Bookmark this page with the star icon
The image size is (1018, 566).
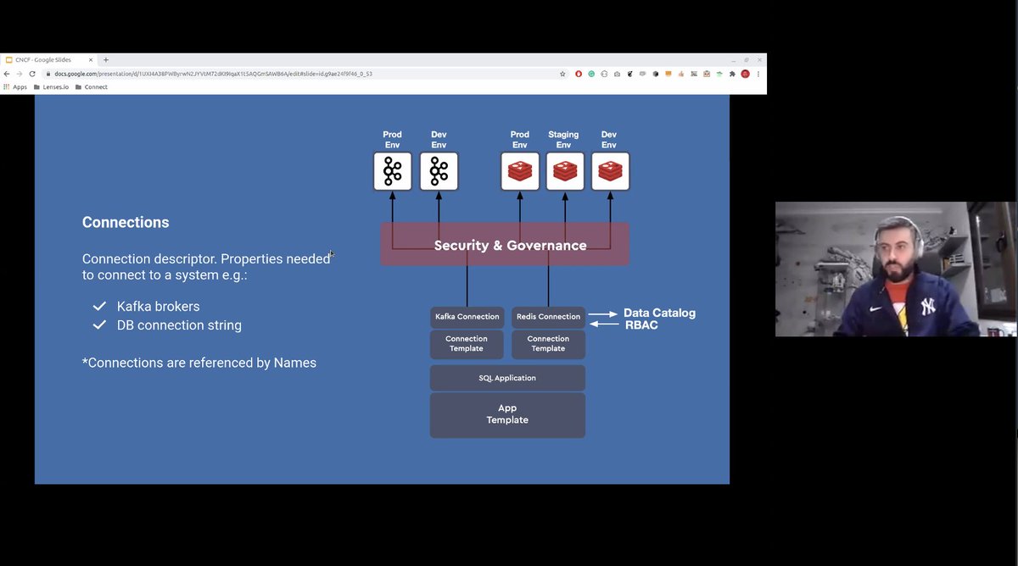click(562, 74)
